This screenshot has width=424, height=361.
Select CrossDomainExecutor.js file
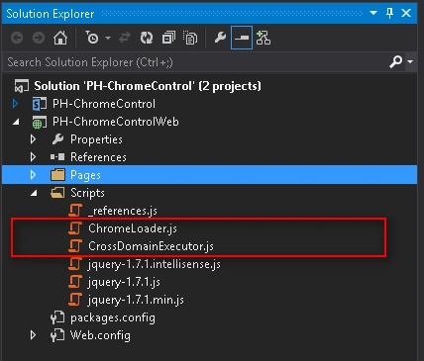(151, 246)
